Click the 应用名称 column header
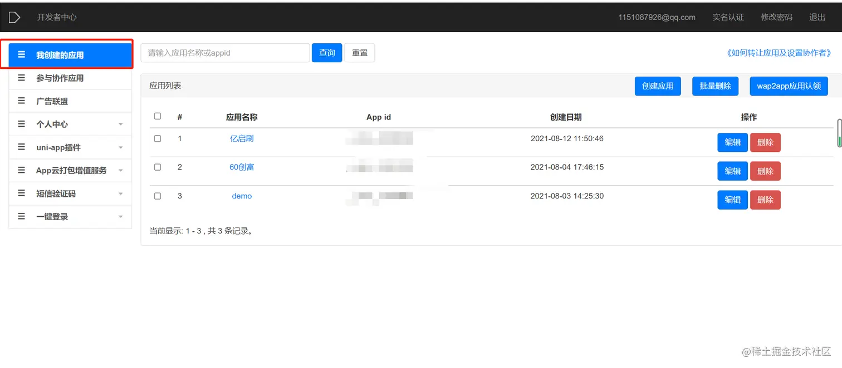The height and width of the screenshot is (368, 842). tap(242, 117)
